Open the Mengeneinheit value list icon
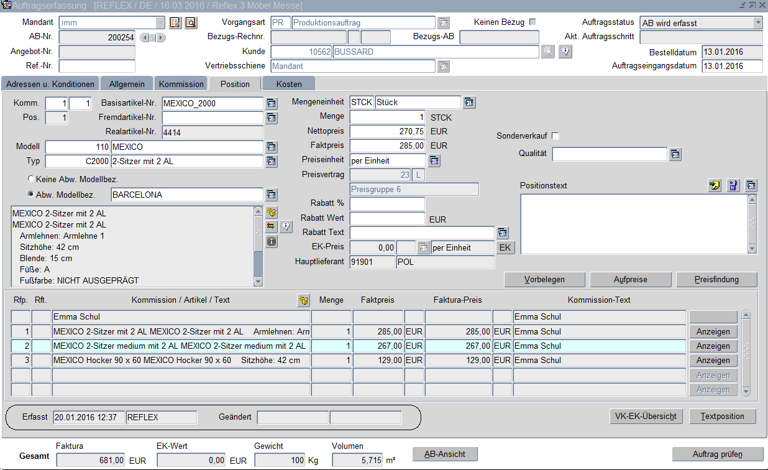Viewport: 768px width, 470px height. (469, 103)
